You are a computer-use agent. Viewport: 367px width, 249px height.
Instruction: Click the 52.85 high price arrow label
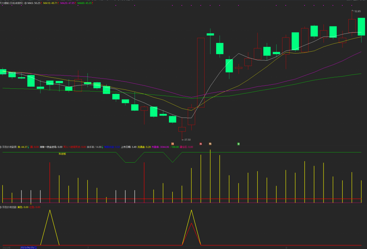pos(357,11)
